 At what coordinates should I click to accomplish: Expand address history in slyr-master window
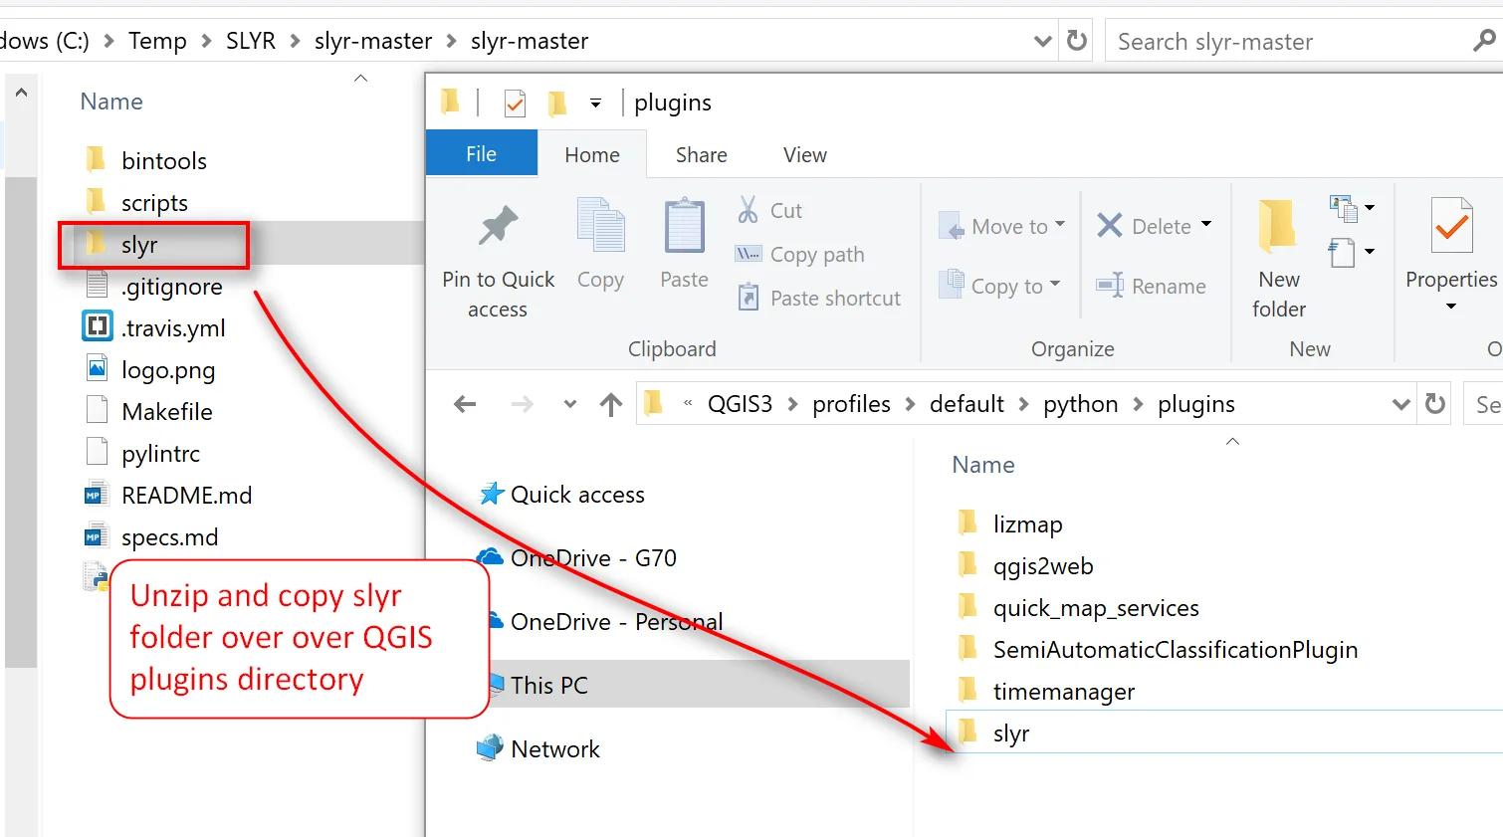(1042, 41)
